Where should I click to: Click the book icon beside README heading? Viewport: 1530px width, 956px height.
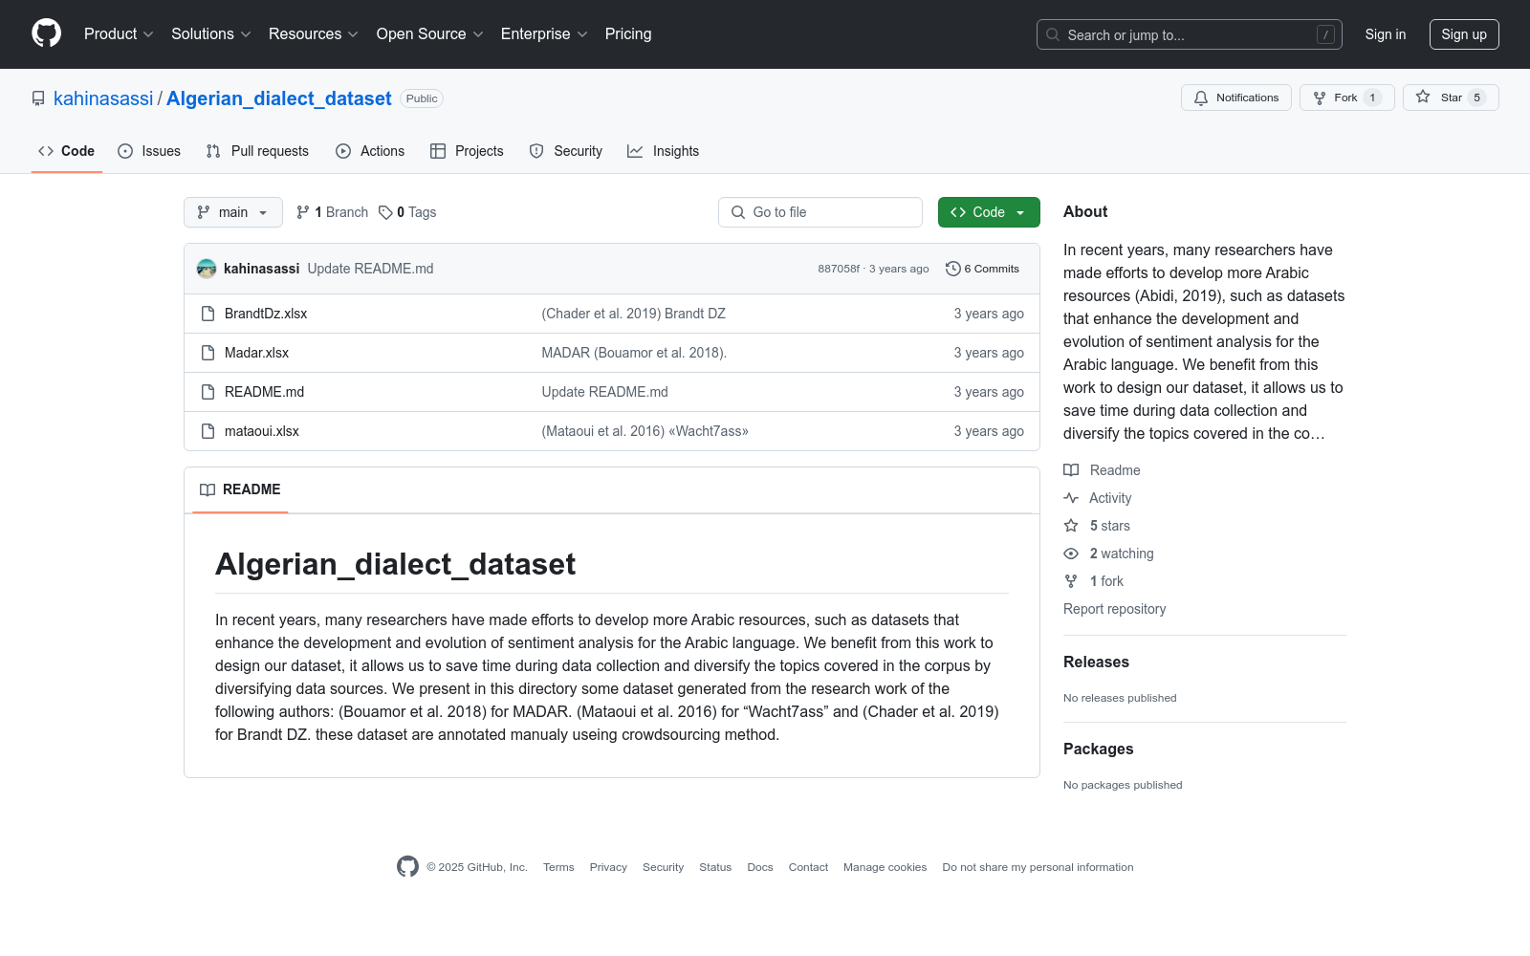pos(208,489)
